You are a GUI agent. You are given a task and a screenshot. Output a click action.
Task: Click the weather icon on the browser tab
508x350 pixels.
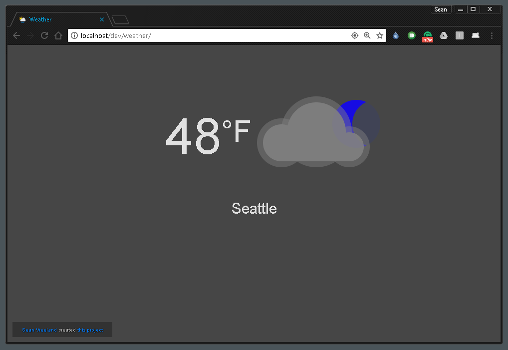tap(22, 19)
